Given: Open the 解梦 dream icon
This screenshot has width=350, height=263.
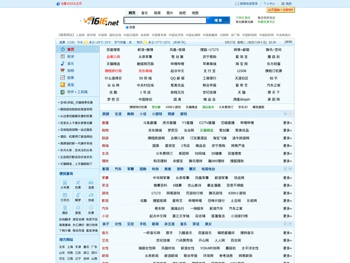Looking at the screenshot, I should [x=78, y=195].
